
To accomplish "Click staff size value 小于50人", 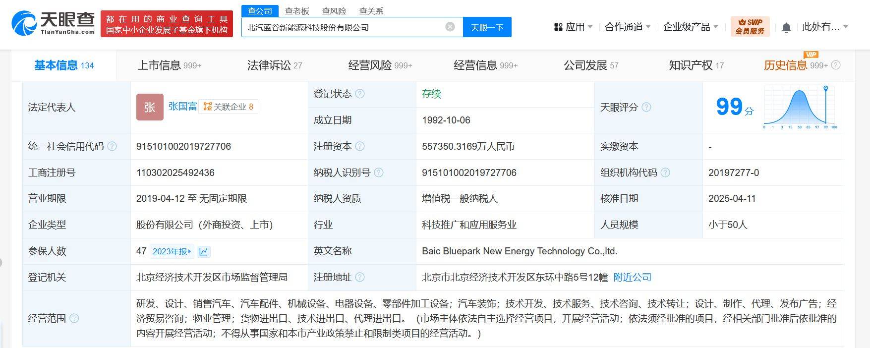I will pyautogui.click(x=728, y=225).
